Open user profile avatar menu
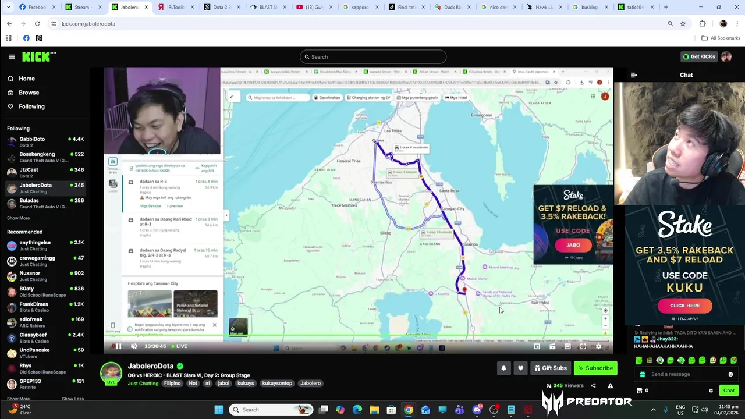745x419 pixels. [726, 56]
